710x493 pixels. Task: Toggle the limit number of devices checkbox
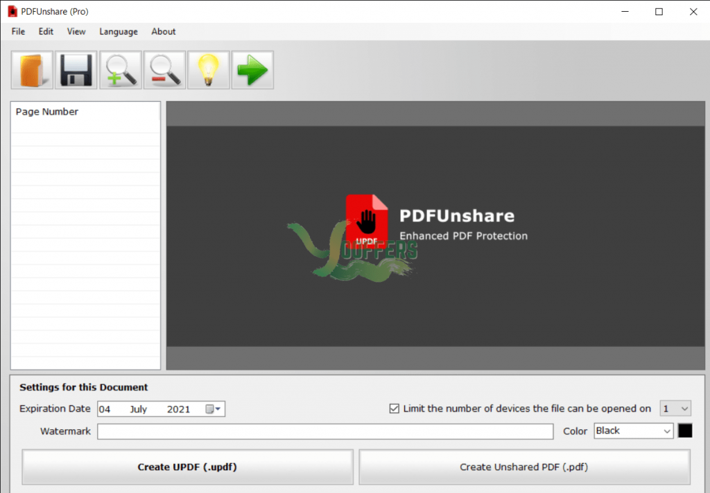395,409
